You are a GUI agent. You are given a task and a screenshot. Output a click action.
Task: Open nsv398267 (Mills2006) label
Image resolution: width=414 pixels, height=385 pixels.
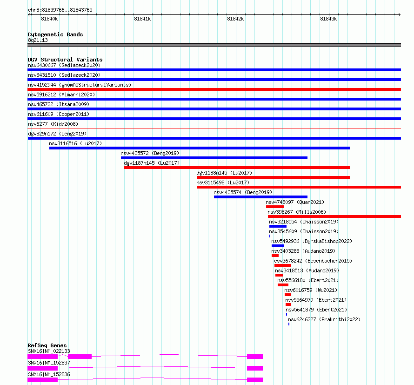pyautogui.click(x=297, y=212)
